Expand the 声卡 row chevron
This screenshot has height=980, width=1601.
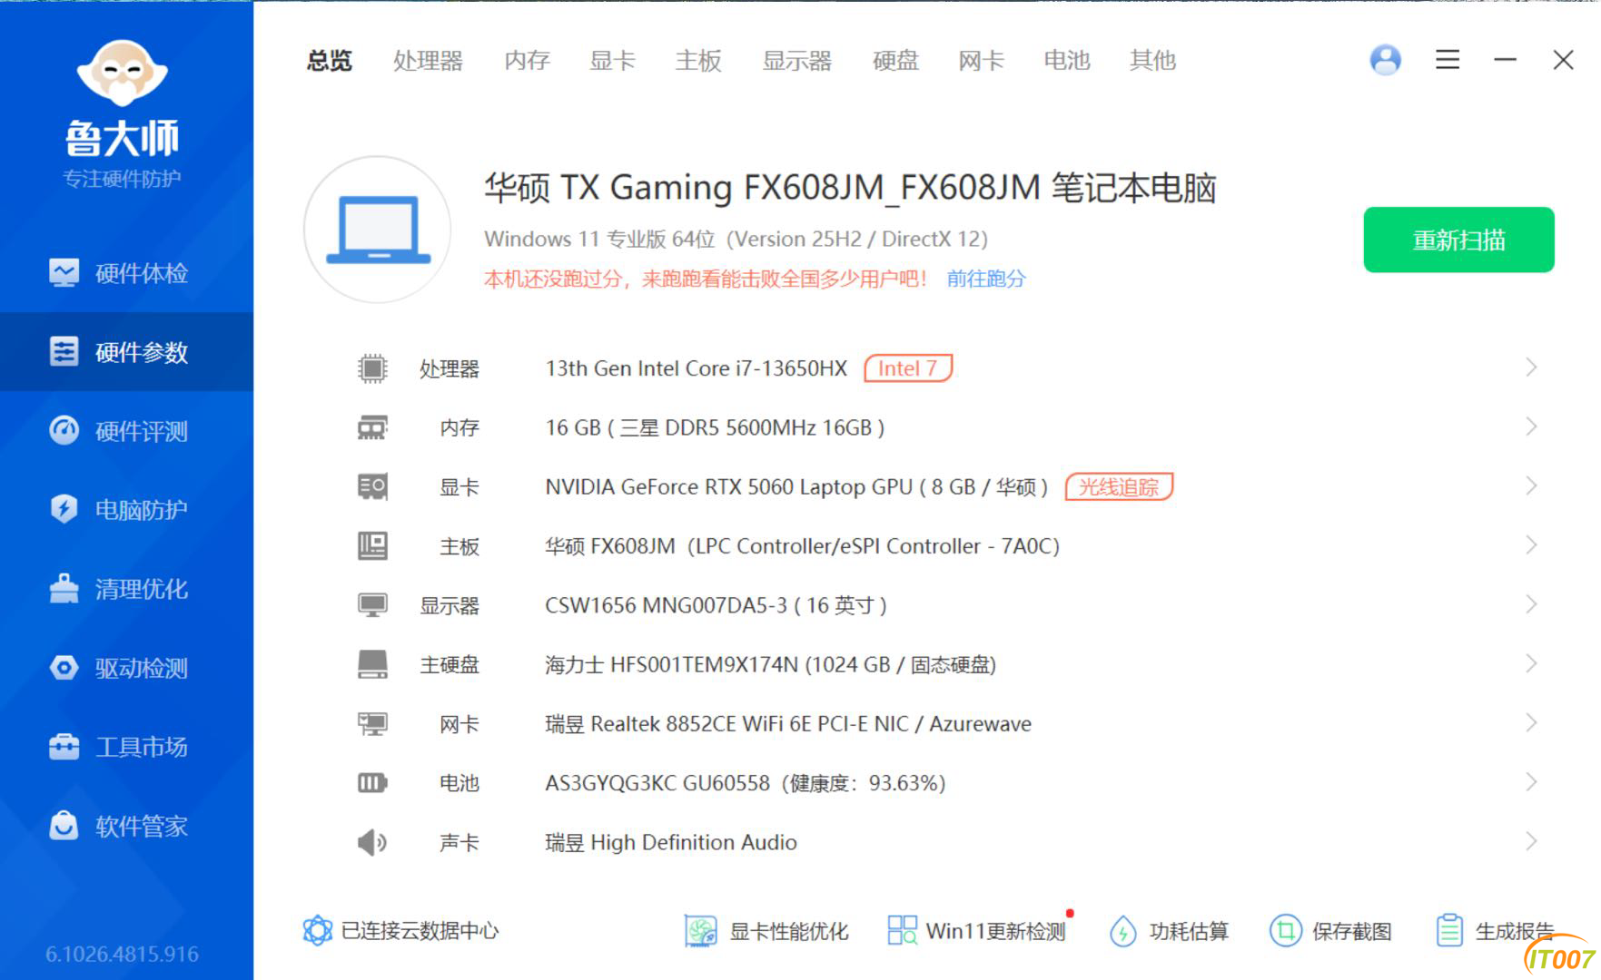click(1531, 842)
